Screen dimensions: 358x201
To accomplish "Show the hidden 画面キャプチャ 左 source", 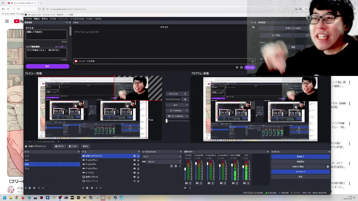I will click(134, 181).
